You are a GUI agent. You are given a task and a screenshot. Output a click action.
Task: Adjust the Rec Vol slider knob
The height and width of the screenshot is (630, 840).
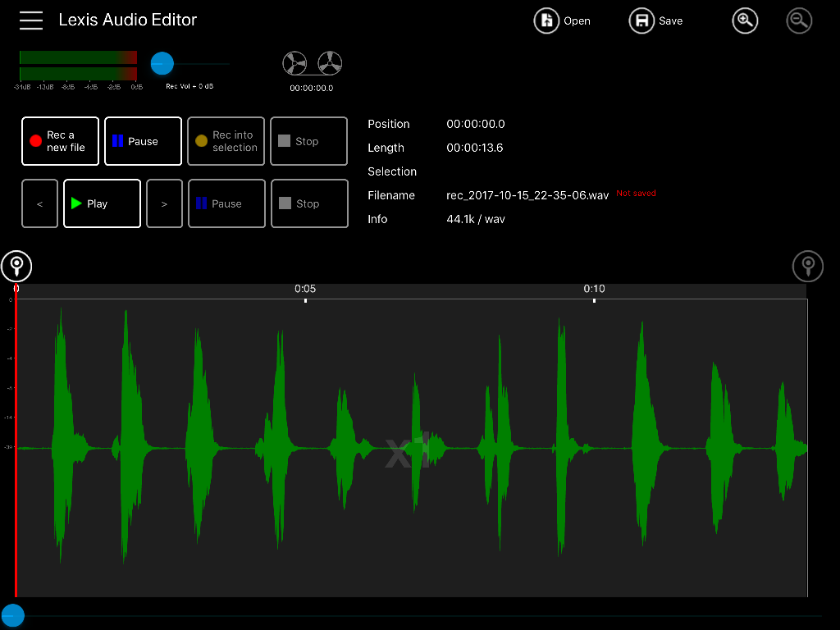[162, 64]
